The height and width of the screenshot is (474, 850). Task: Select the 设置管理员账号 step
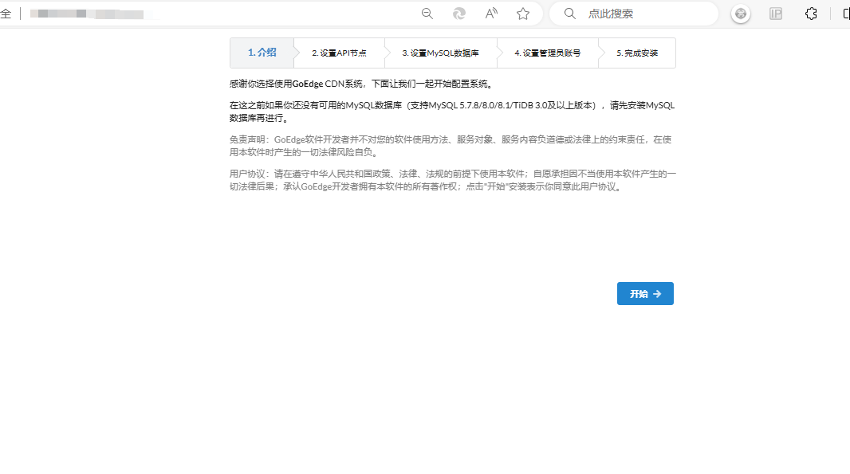point(547,53)
